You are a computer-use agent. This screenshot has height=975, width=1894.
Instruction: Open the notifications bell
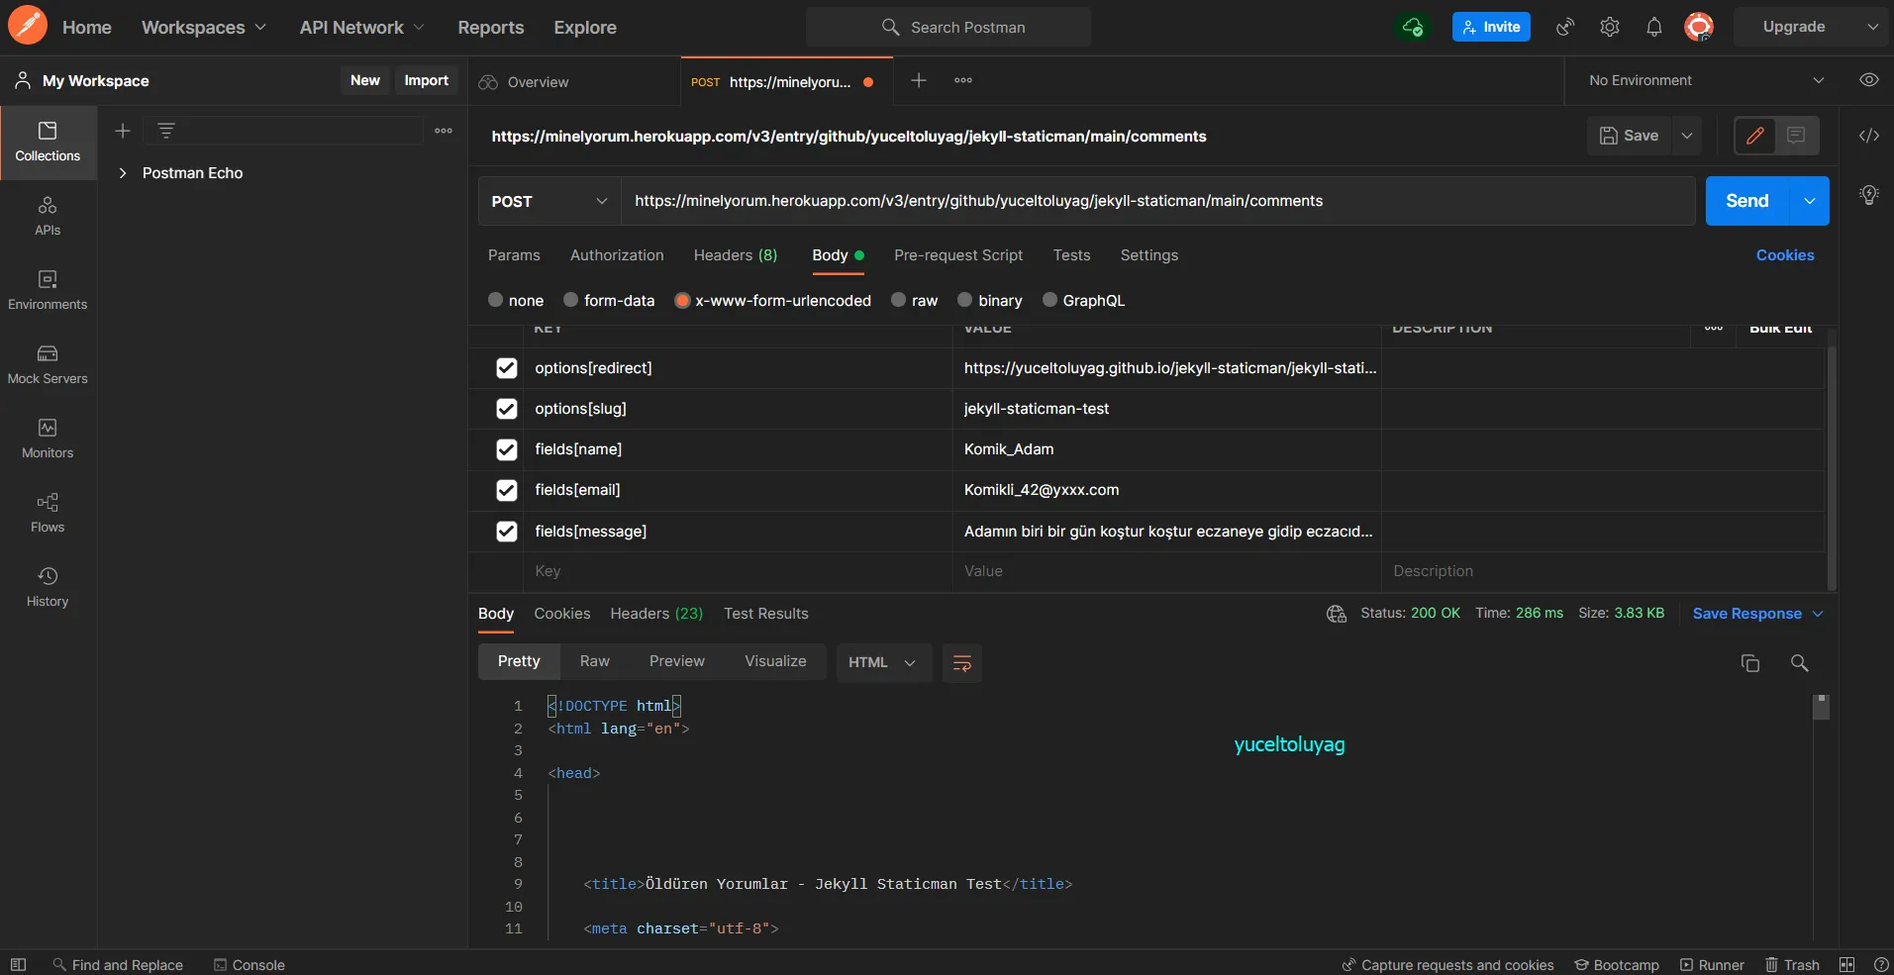click(x=1654, y=27)
